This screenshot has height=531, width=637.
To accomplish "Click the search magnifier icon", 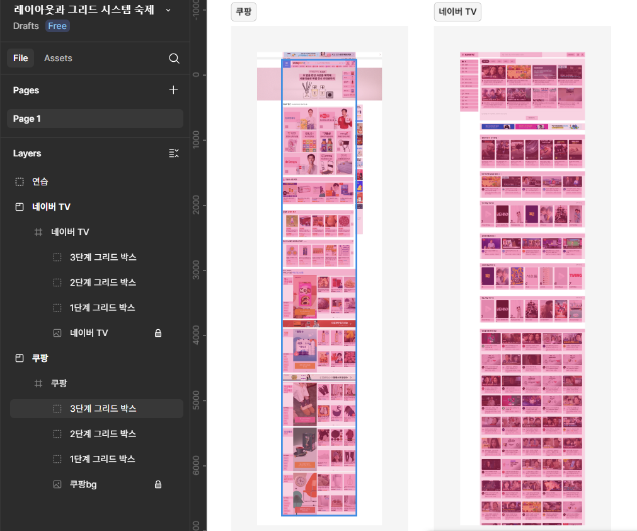I will pyautogui.click(x=174, y=58).
